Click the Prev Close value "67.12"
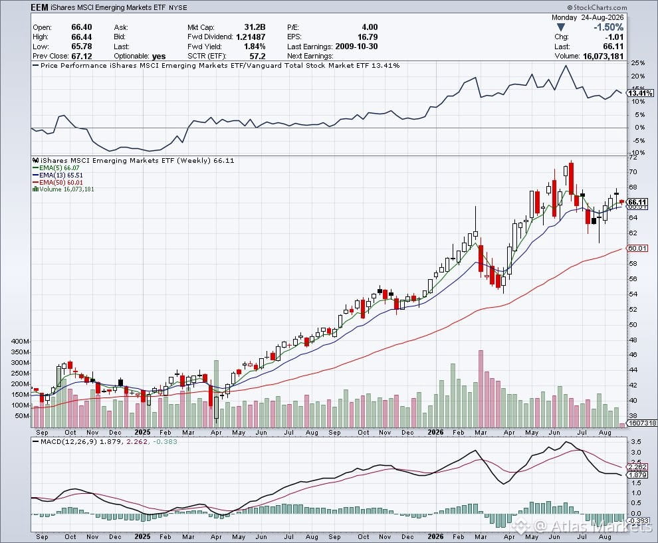Image resolution: width=658 pixels, height=543 pixels. (x=81, y=56)
